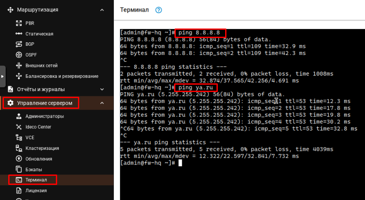Open the help icon next to Терминал

click(158, 10)
